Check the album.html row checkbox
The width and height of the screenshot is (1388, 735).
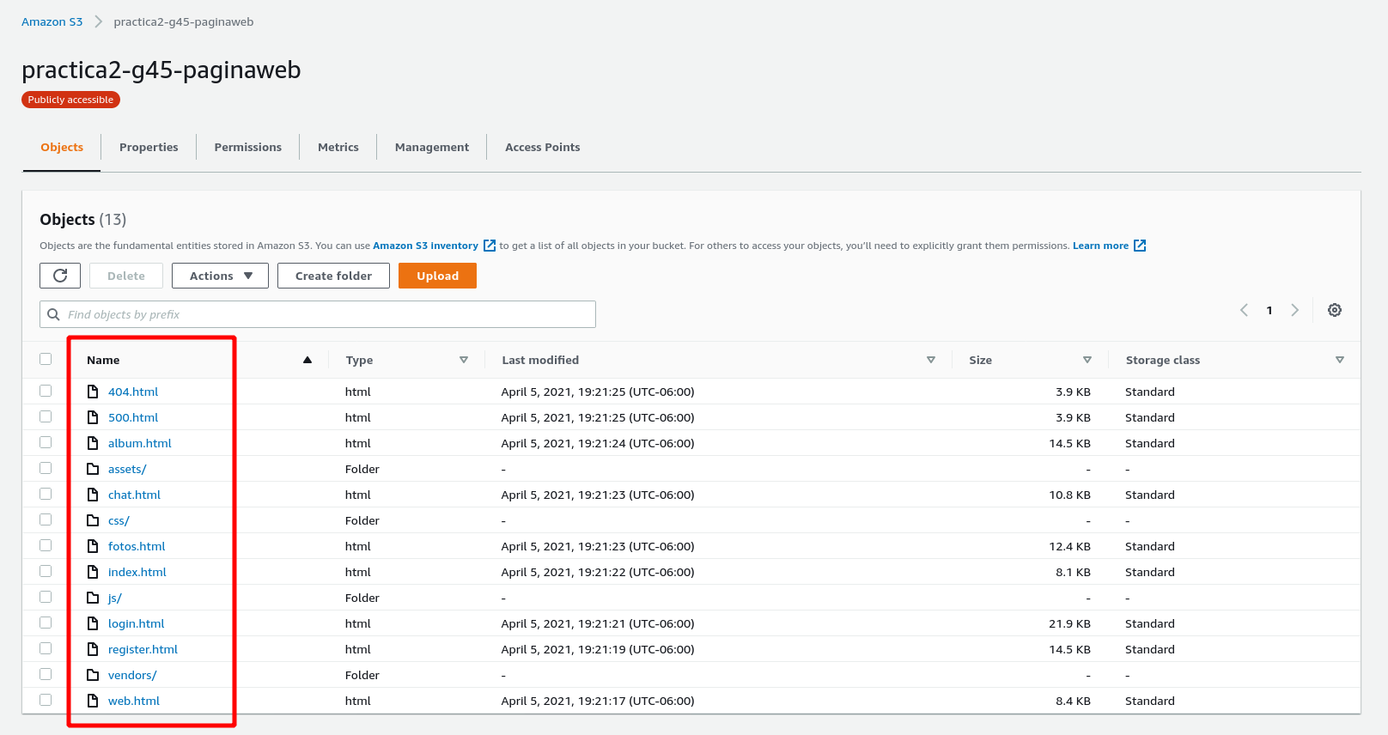click(x=46, y=442)
